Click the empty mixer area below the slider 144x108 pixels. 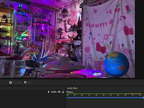105,103
